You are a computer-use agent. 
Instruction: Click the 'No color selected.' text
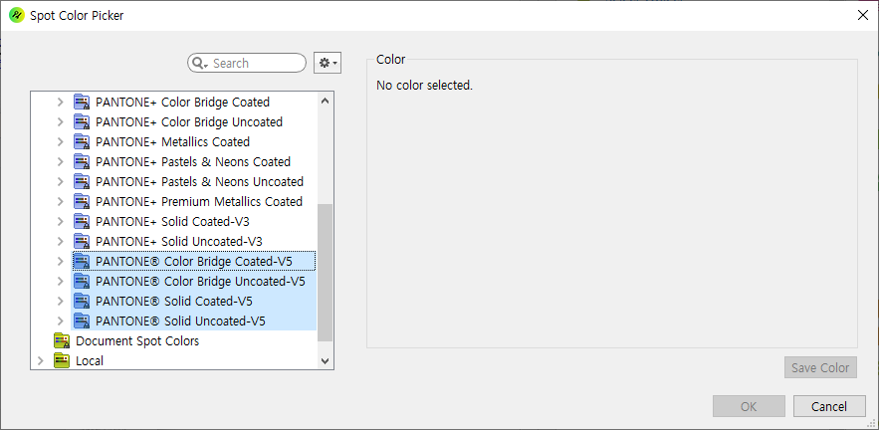point(424,86)
